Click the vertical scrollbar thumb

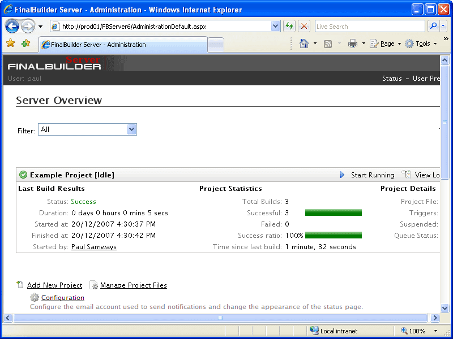(x=445, y=122)
